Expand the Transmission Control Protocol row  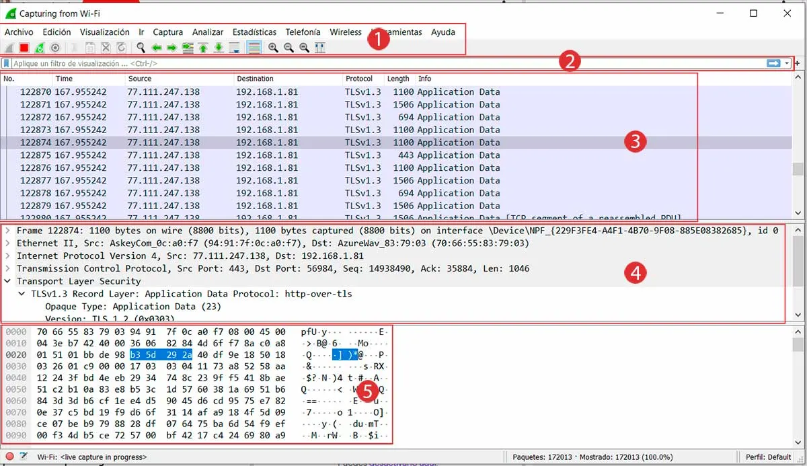coord(7,268)
